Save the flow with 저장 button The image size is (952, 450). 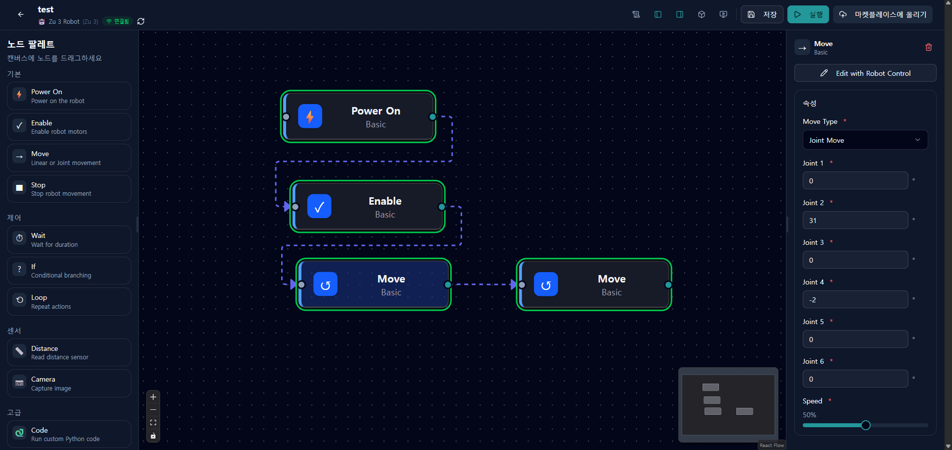(x=762, y=14)
